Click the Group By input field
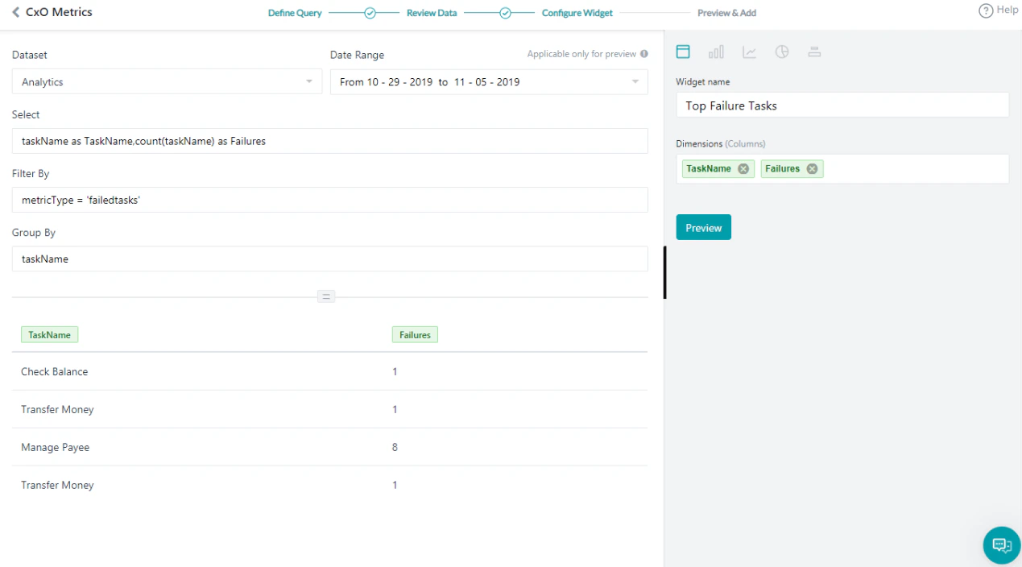The image size is (1022, 567). pyautogui.click(x=329, y=259)
